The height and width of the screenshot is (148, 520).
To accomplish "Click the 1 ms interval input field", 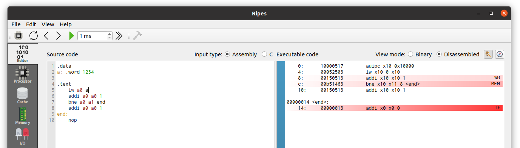I will pos(92,36).
